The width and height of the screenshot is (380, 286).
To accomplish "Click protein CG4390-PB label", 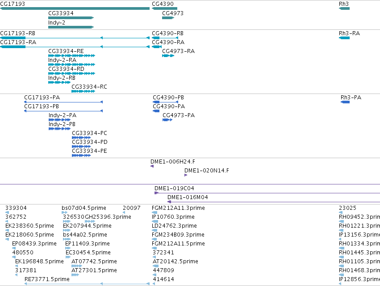I will click(168, 98).
